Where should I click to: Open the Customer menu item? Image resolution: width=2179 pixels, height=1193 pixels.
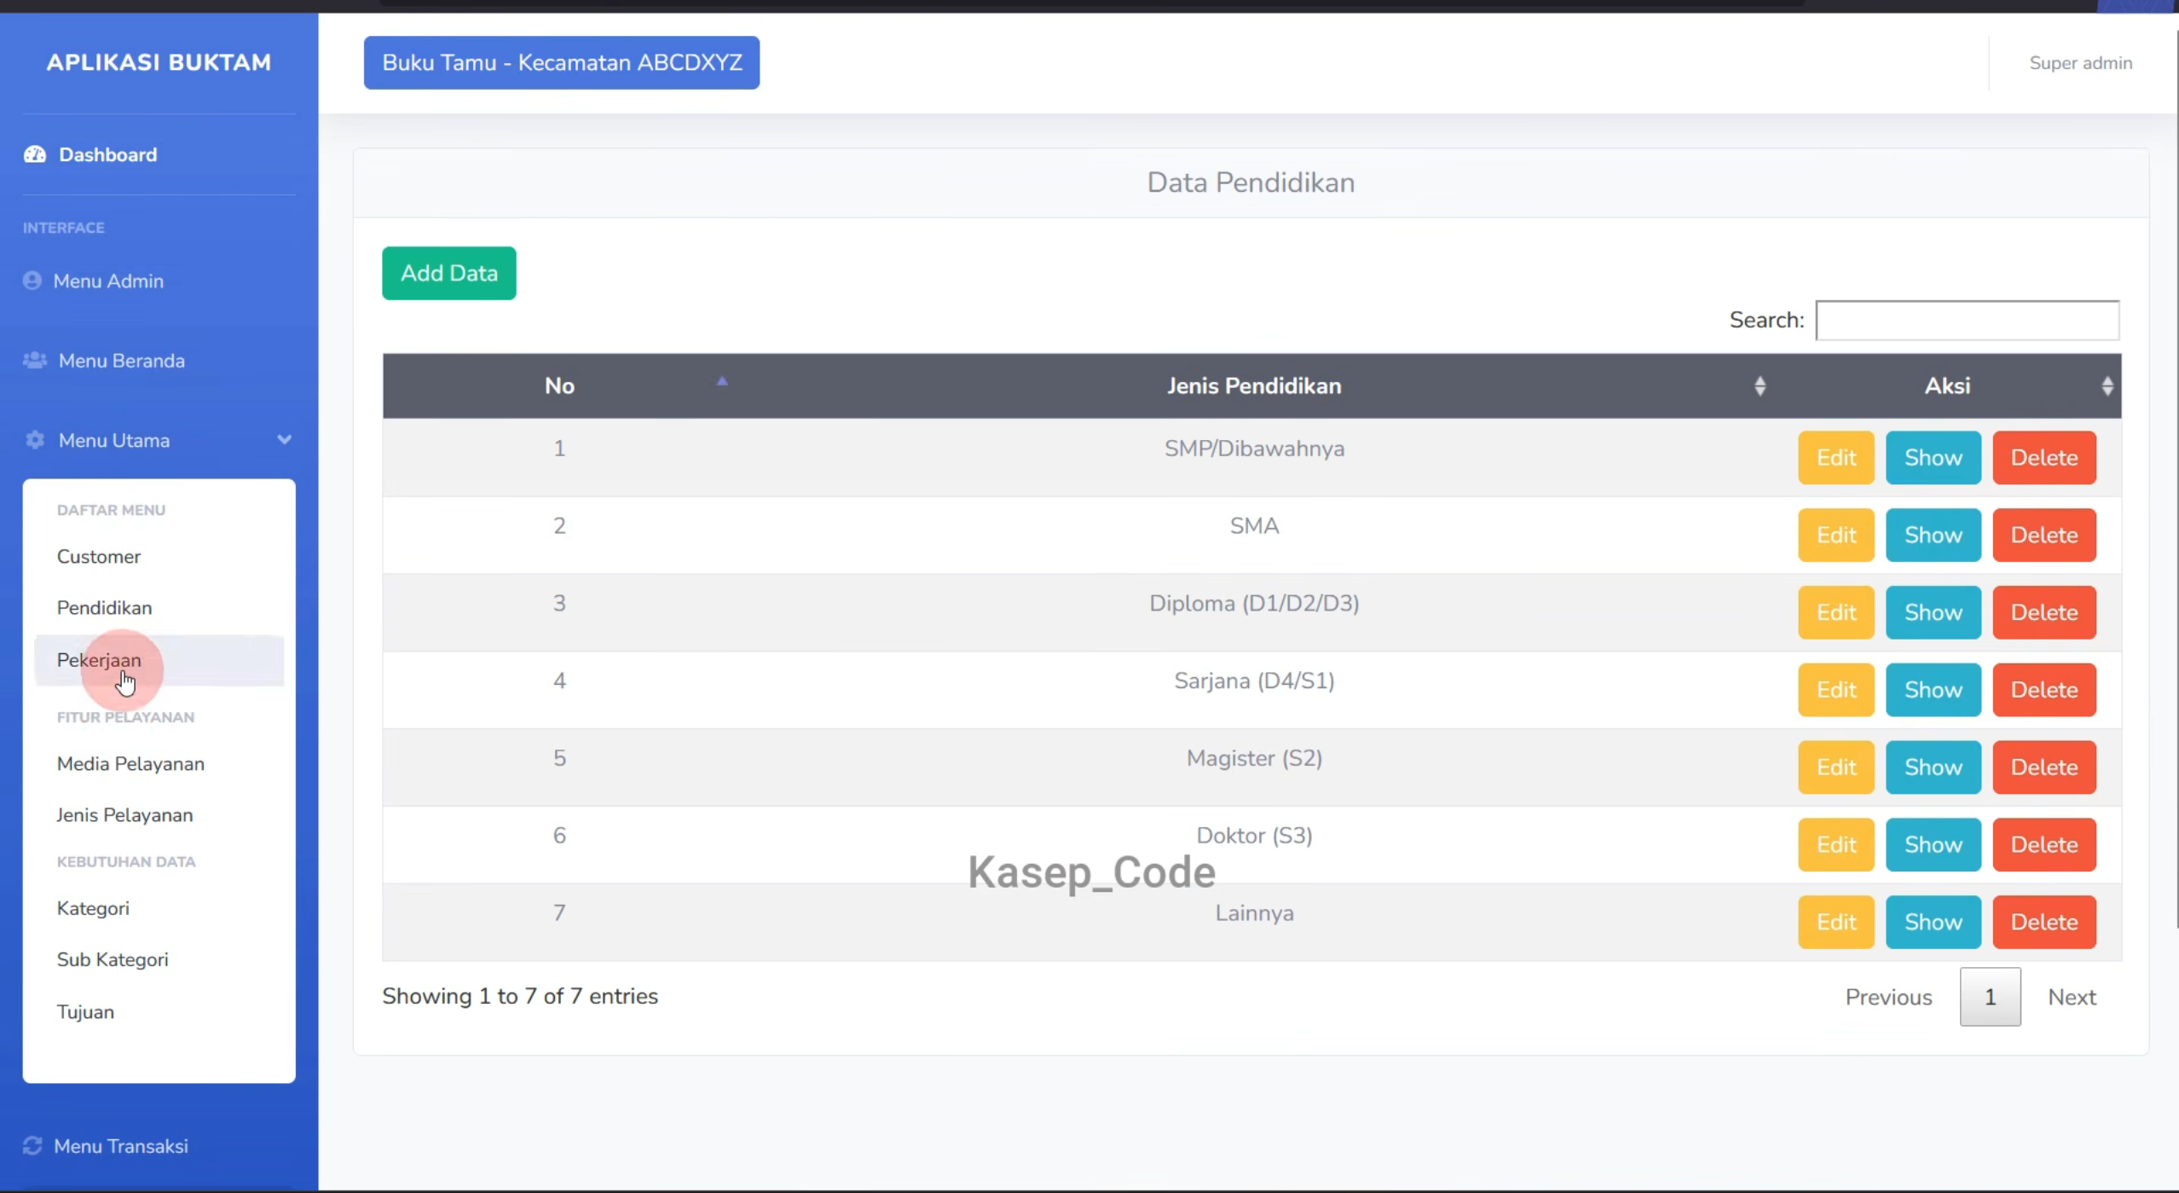(99, 556)
